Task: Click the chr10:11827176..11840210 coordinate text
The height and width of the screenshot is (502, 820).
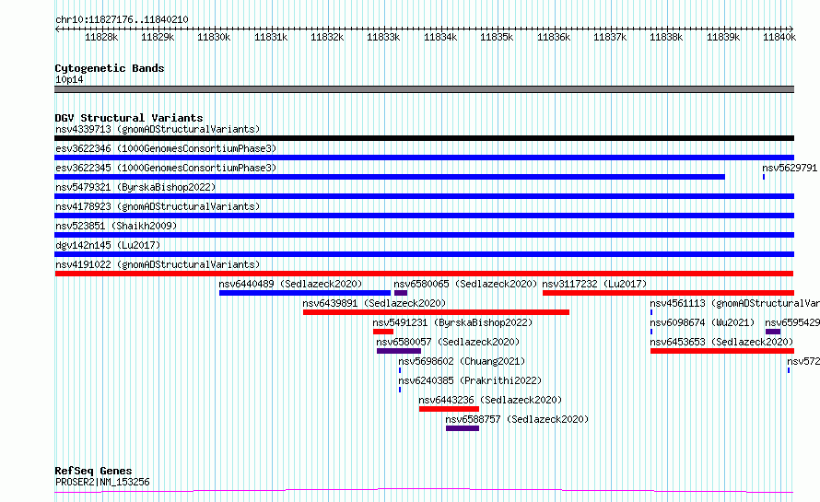Action: [x=122, y=19]
